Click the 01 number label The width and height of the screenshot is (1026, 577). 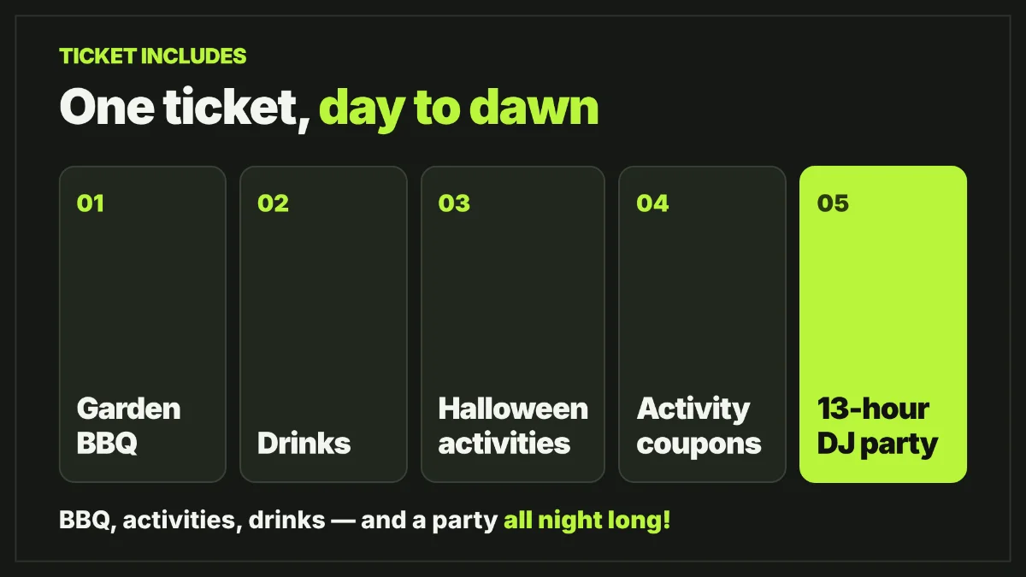click(90, 203)
